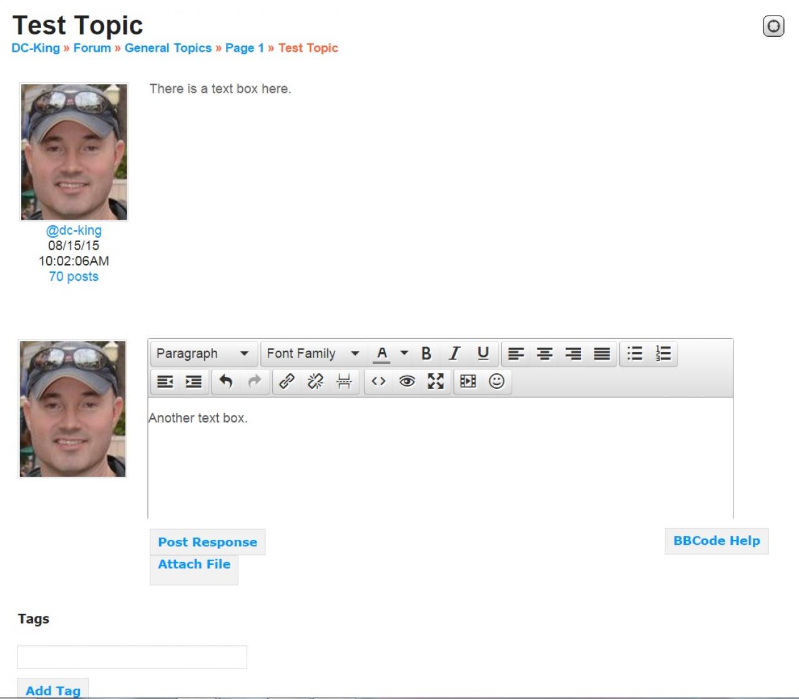Viewport: 799px width, 699px height.
Task: Center-align text in the editor
Action: 545,354
